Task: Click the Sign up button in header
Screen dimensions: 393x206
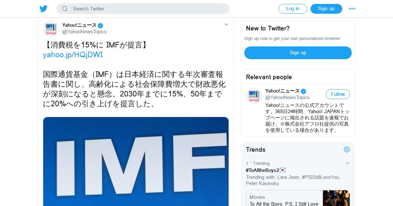Action: tap(326, 9)
